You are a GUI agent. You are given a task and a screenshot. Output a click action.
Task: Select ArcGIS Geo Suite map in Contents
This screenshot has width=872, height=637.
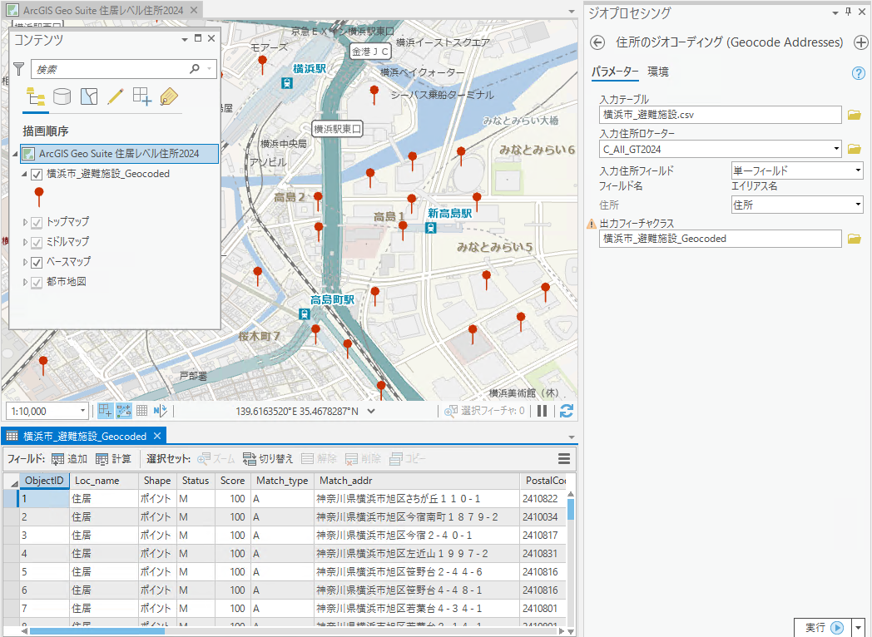119,154
